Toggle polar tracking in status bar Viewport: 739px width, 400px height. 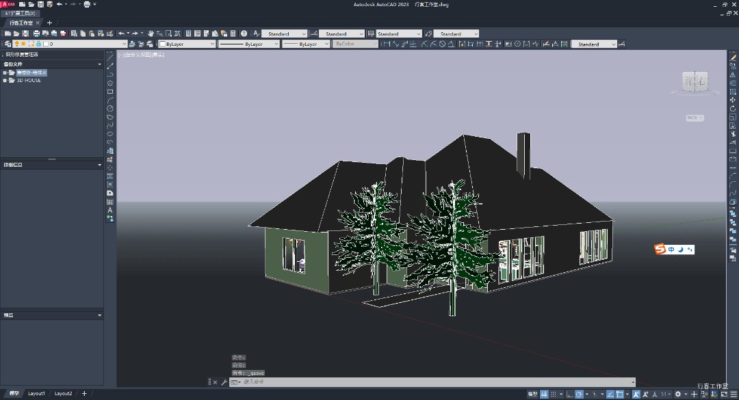(x=580, y=395)
